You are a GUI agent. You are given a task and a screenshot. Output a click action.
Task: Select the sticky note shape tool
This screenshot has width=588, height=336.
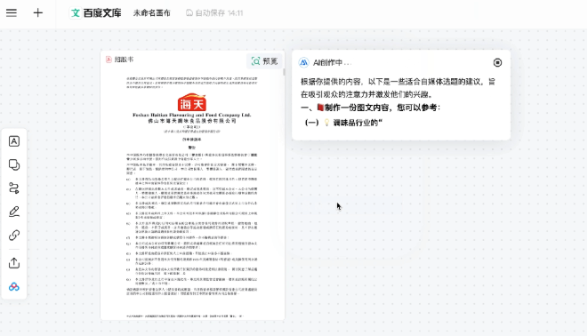tap(14, 164)
